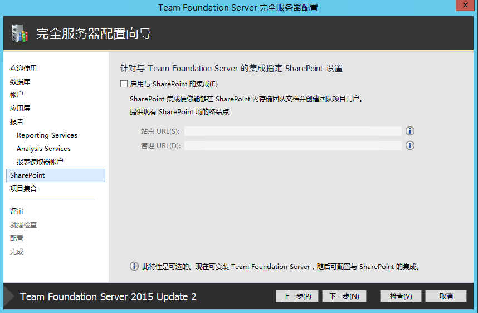Open the 数据库 step

pos(20,82)
